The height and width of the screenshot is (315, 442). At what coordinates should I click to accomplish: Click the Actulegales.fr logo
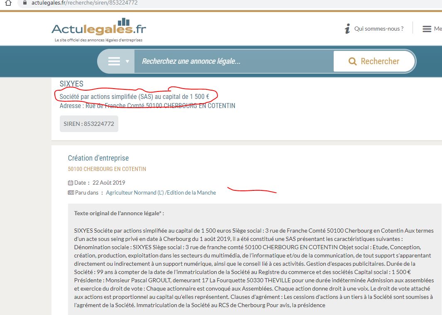(99, 27)
